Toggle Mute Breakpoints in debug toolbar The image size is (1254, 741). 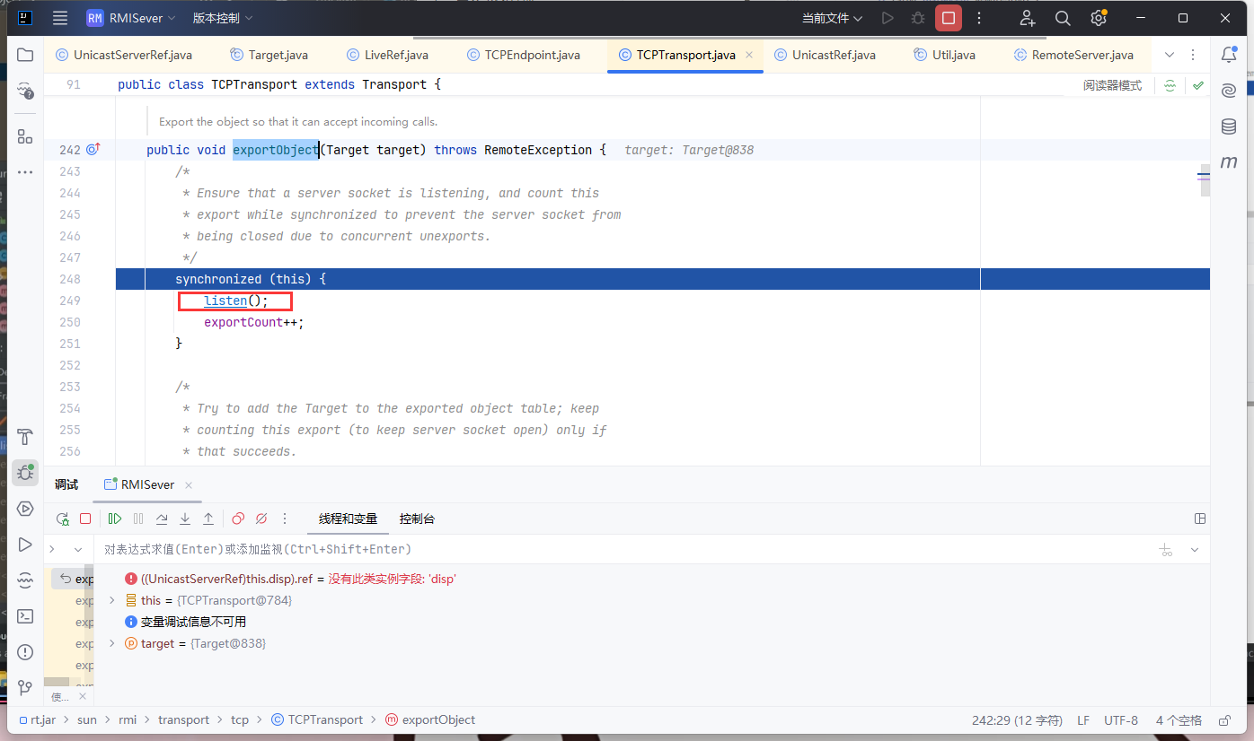coord(261,519)
